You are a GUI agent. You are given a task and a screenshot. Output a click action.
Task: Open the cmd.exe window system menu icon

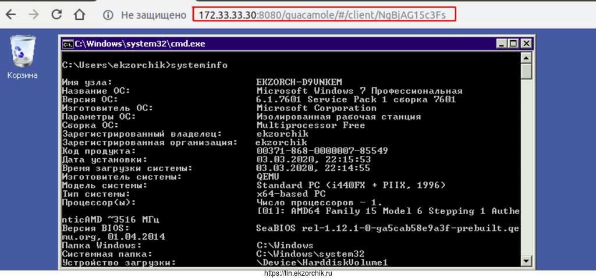[68, 44]
